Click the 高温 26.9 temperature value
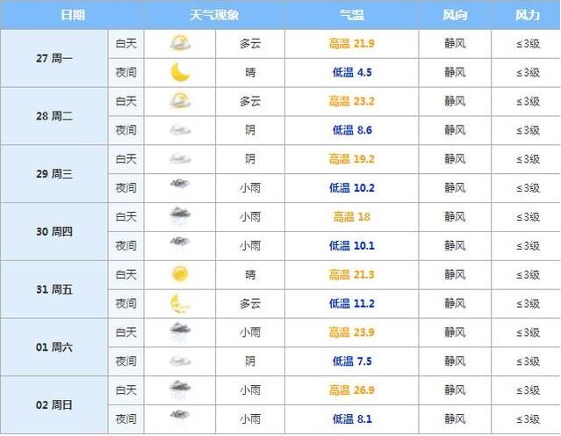Viewport: 561px width, 436px height. pos(352,389)
